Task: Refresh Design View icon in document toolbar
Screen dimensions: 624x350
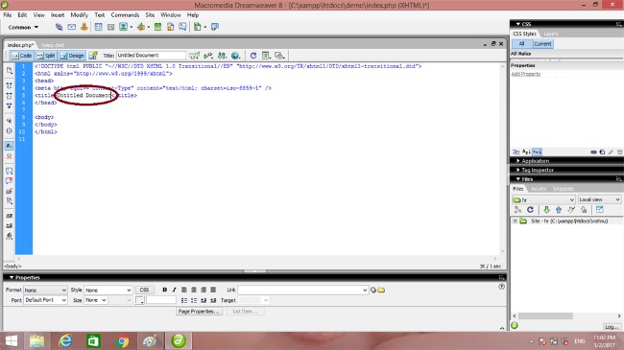Action: [x=253, y=56]
